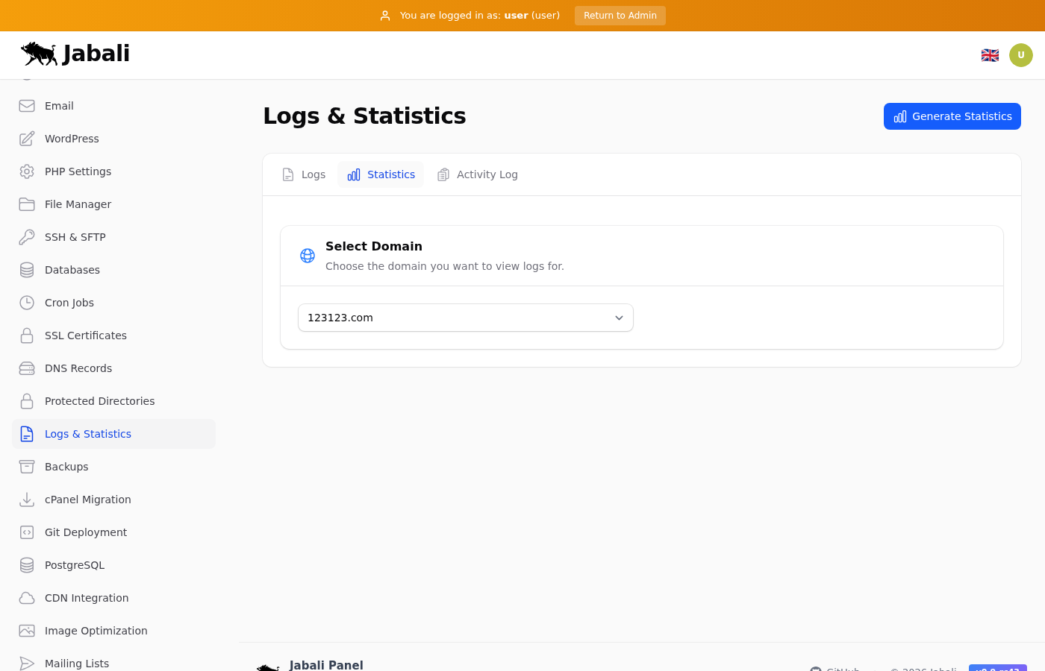1045x671 pixels.
Task: Click the Jabali logo in header
Action: coord(75,54)
